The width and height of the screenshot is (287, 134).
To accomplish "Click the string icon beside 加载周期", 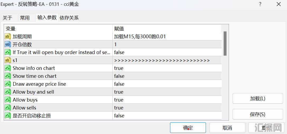I will click(8, 36).
